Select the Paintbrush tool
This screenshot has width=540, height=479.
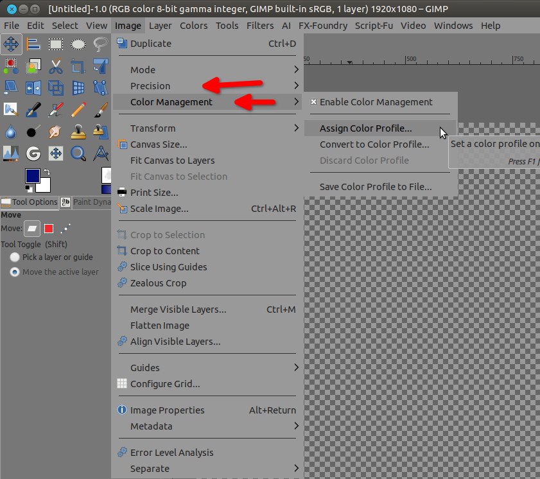tap(101, 110)
